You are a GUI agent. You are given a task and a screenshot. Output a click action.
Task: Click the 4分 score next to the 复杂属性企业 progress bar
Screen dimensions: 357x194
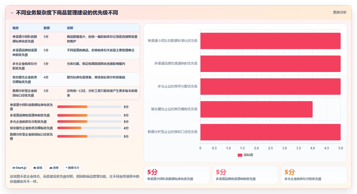point(126,128)
